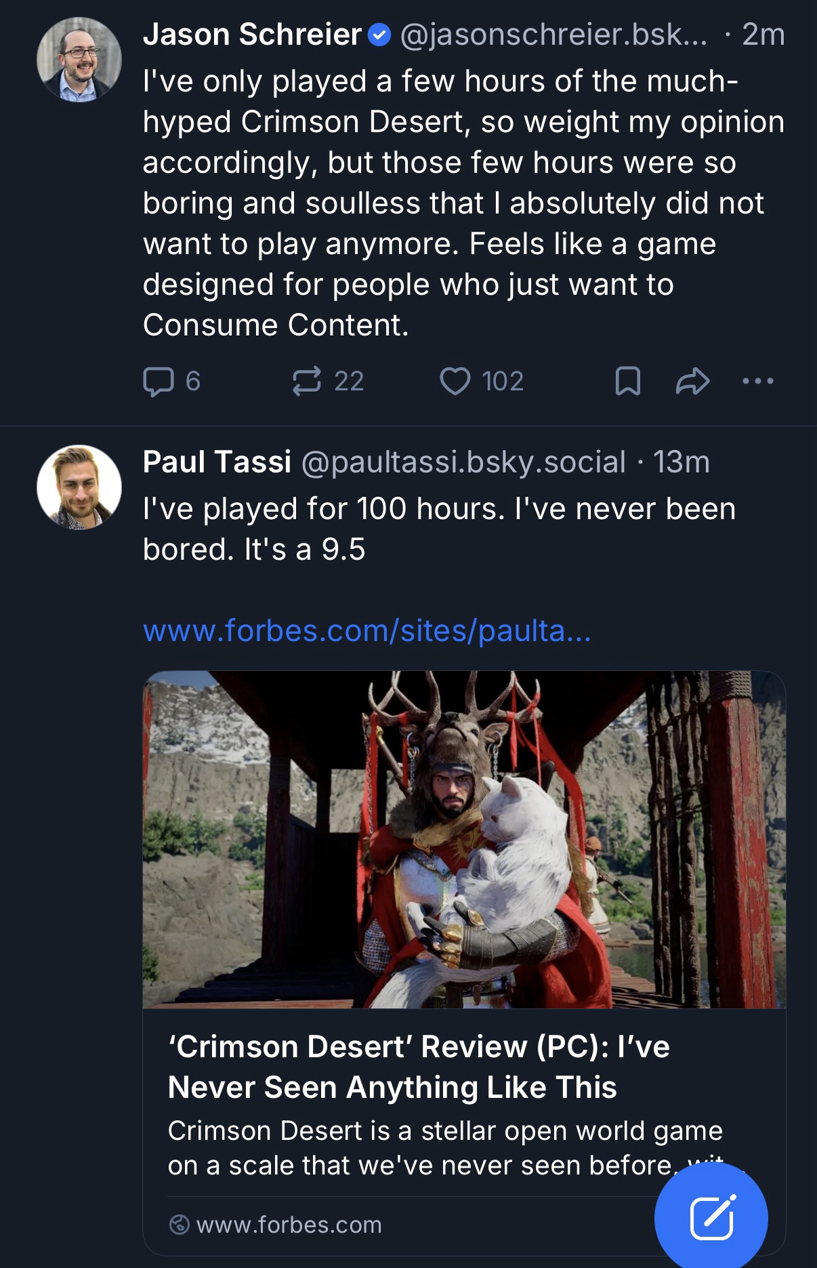
Task: Bookmark Jason Schreier's post
Action: point(627,381)
